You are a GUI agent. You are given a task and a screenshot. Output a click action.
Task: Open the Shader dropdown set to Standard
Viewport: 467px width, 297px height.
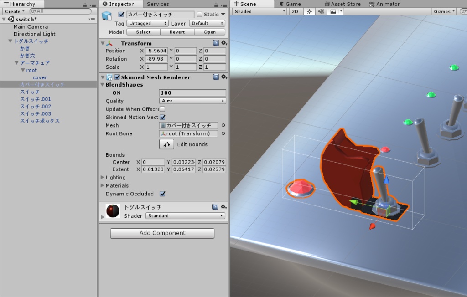click(x=185, y=216)
